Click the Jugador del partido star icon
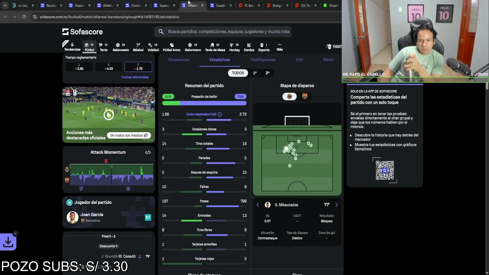Image resolution: width=489 pixels, height=275 pixels. [70, 202]
